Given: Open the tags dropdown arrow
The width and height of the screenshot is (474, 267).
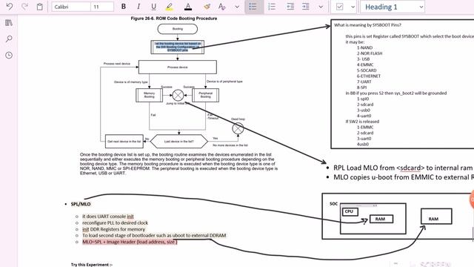Looking at the screenshot, I should (353, 7).
